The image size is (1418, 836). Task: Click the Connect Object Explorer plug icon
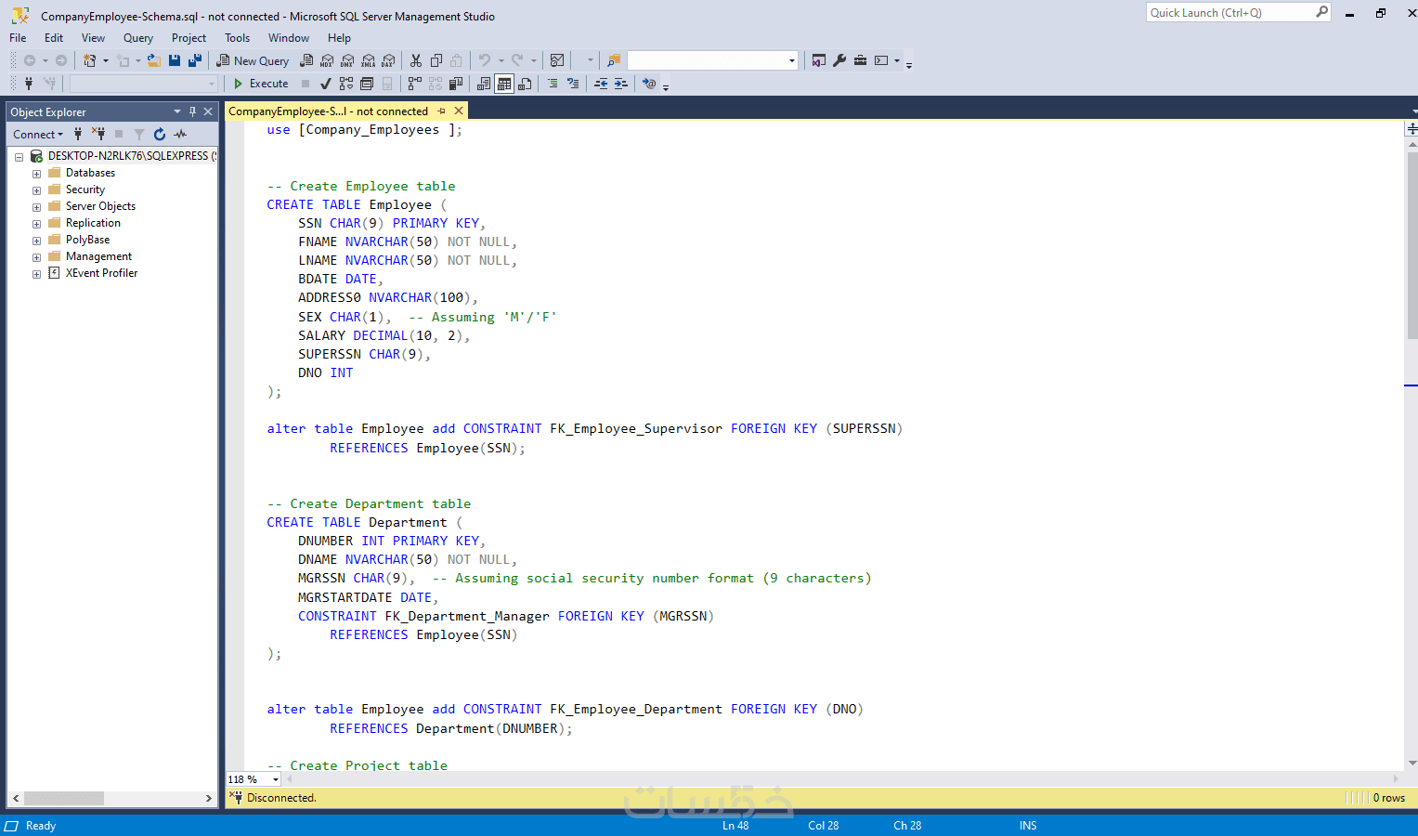click(x=78, y=134)
